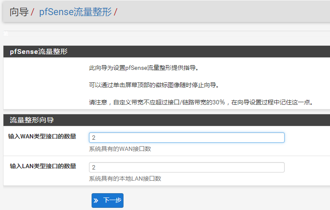Focus the 输入LAN类型接口的数量 input field
330x210 pixels.
click(187, 167)
